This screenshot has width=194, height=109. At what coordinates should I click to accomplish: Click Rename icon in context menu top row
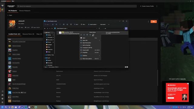[87, 35]
